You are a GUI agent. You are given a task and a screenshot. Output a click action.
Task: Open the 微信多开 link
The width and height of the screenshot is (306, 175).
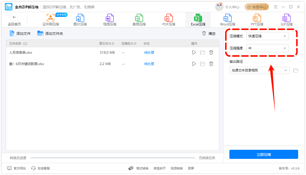click(160, 168)
